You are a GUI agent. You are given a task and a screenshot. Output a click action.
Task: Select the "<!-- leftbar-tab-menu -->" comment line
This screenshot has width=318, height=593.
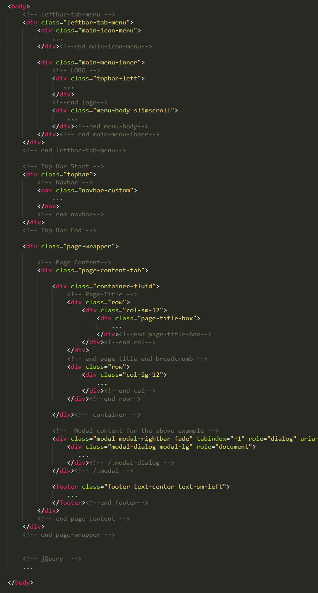point(69,14)
